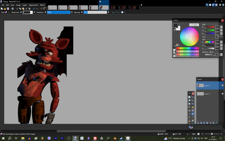
Task: Open layer properties wrench icon
Action: pos(216,123)
